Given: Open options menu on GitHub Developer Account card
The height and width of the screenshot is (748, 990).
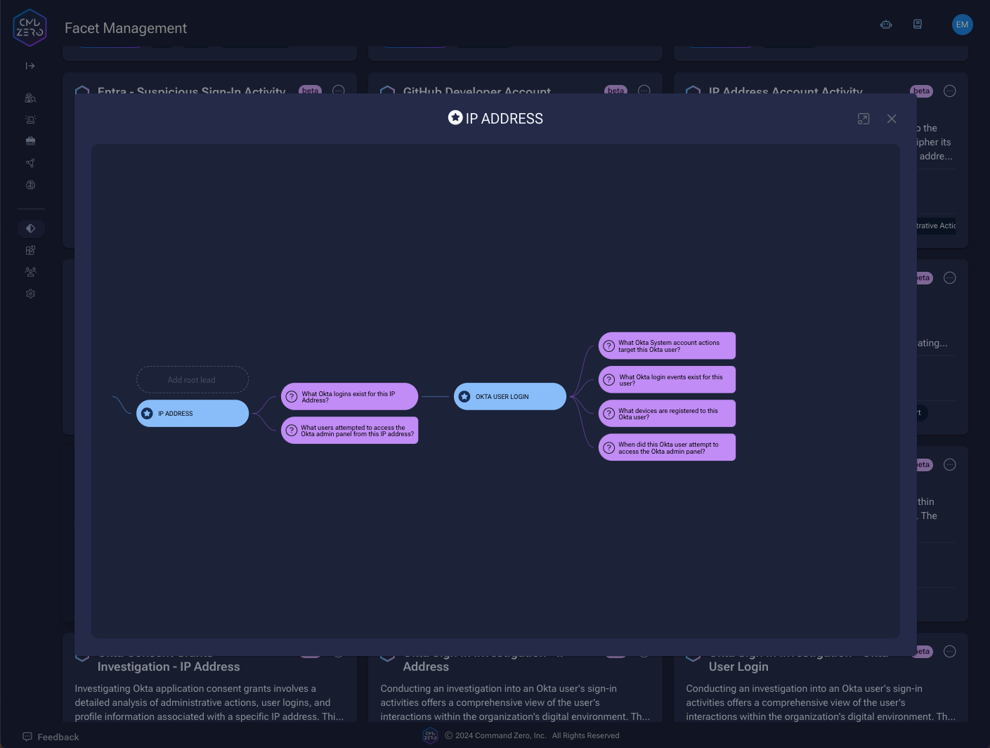Looking at the screenshot, I should click(x=644, y=91).
